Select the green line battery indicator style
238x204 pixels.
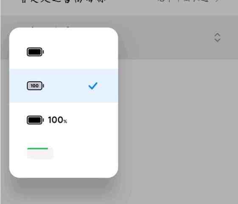[x=38, y=148]
